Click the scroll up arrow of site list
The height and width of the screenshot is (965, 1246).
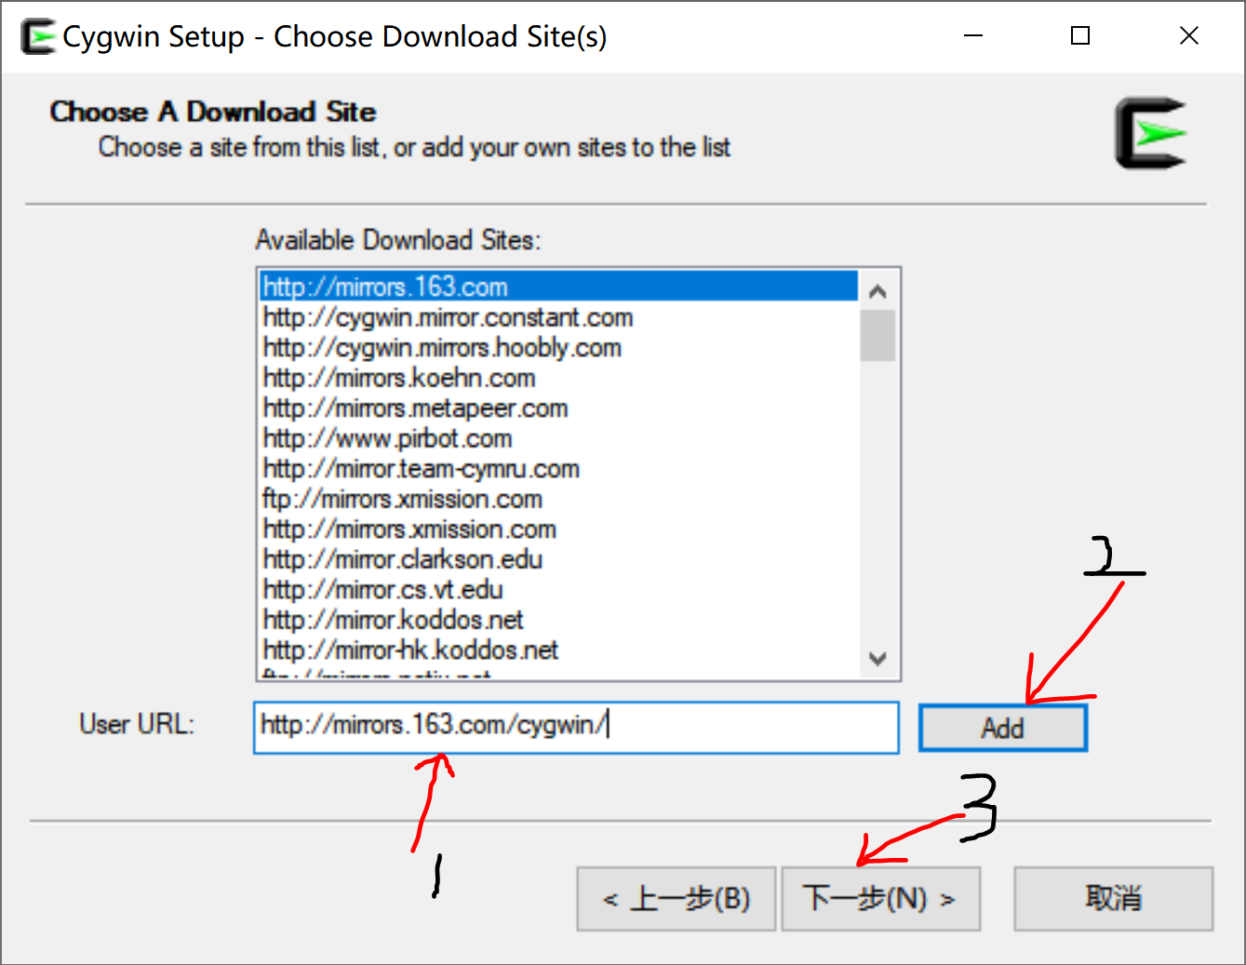click(878, 290)
